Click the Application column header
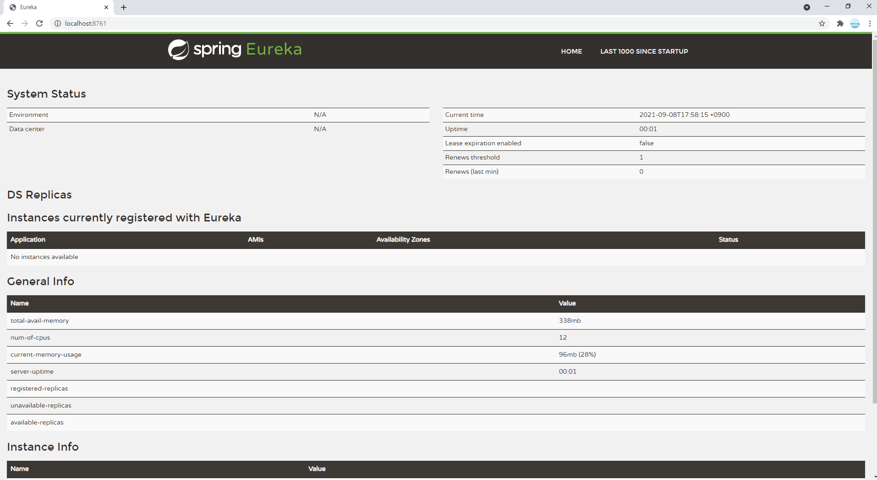The height and width of the screenshot is (480, 877). pyautogui.click(x=28, y=239)
